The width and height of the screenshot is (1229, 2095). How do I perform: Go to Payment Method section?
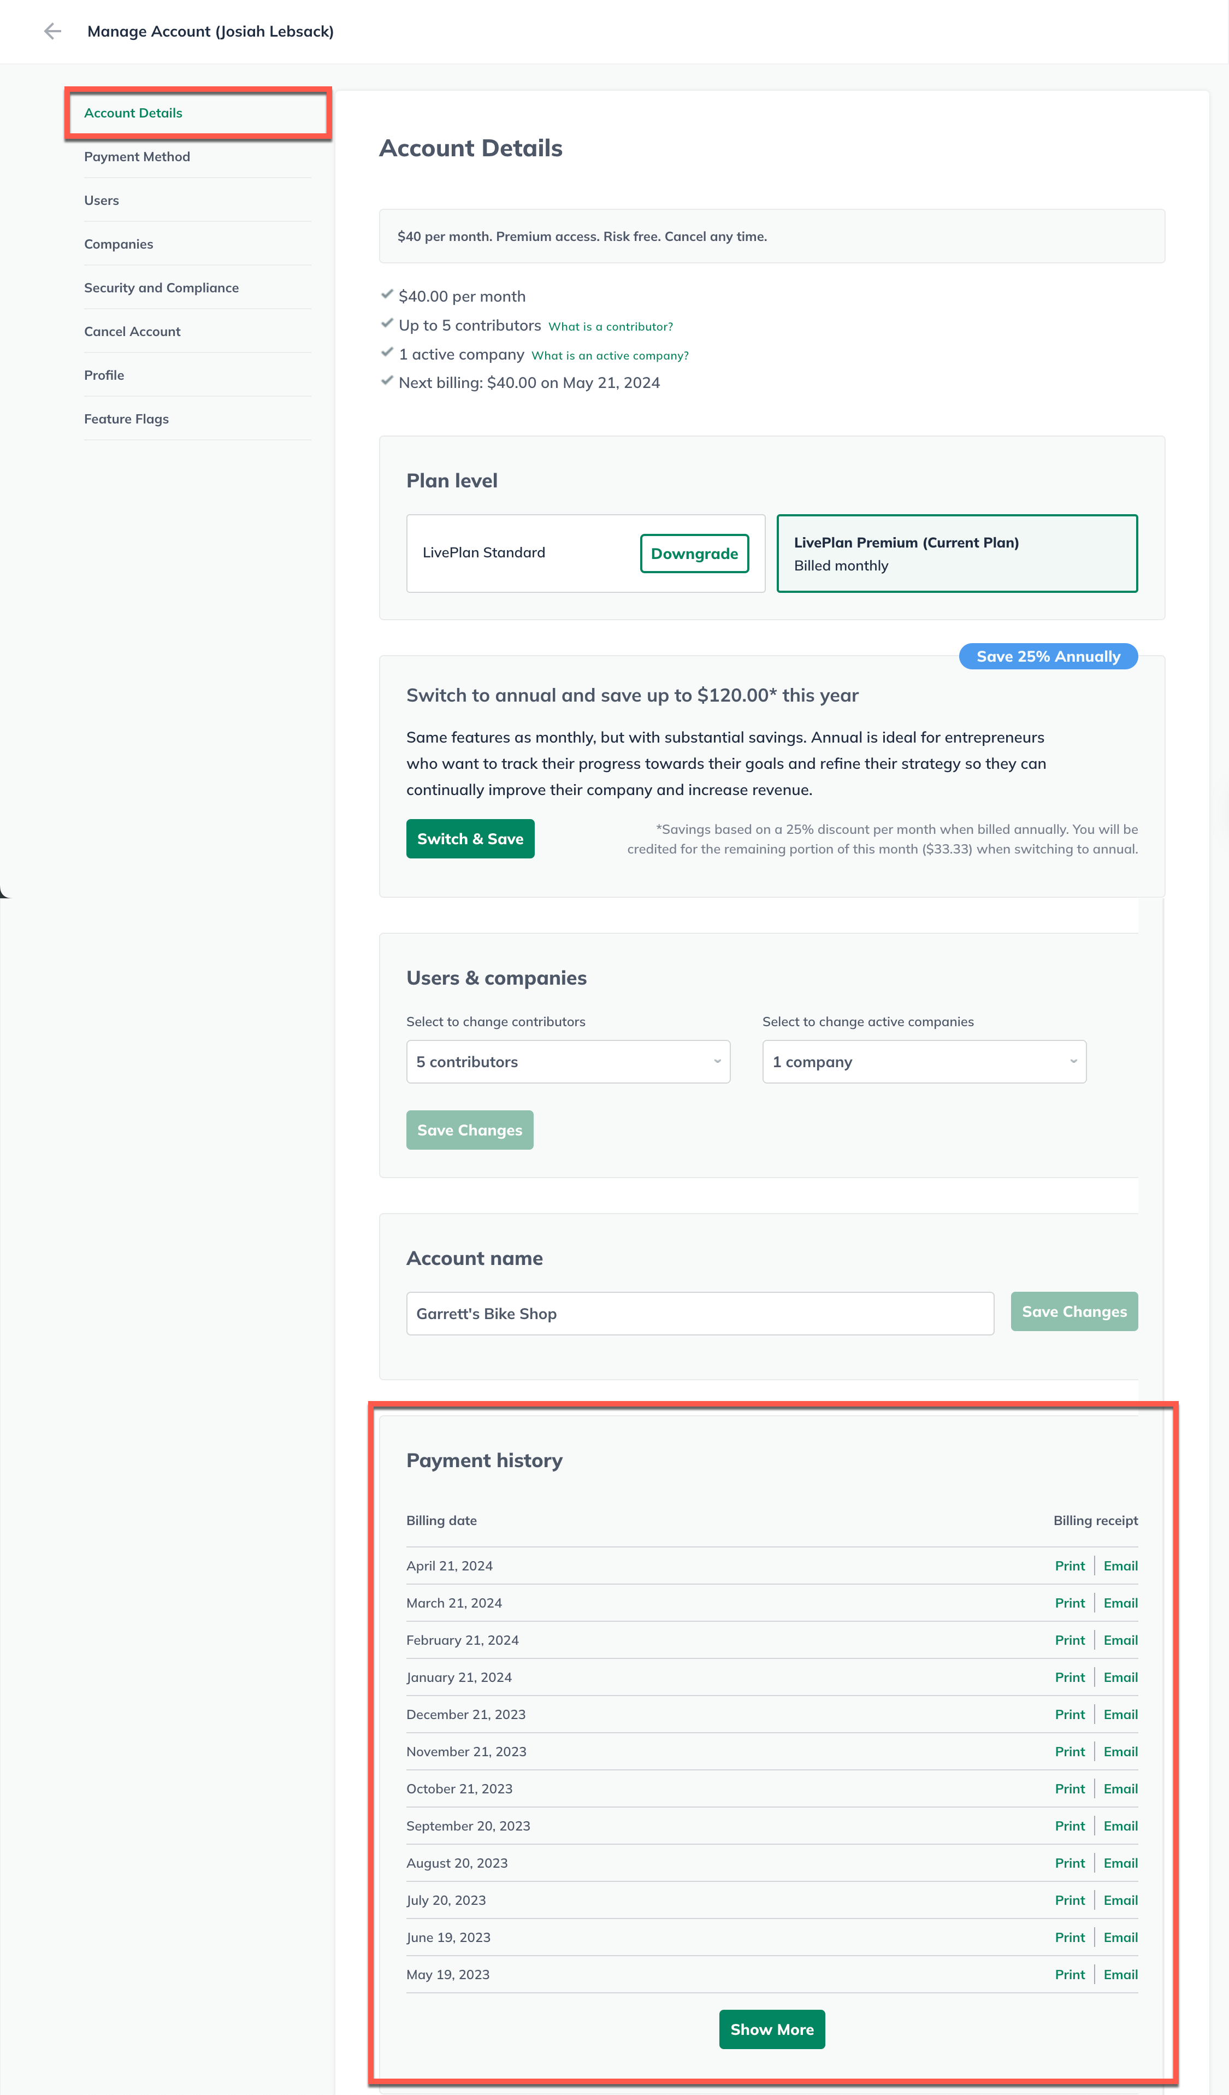(x=137, y=157)
